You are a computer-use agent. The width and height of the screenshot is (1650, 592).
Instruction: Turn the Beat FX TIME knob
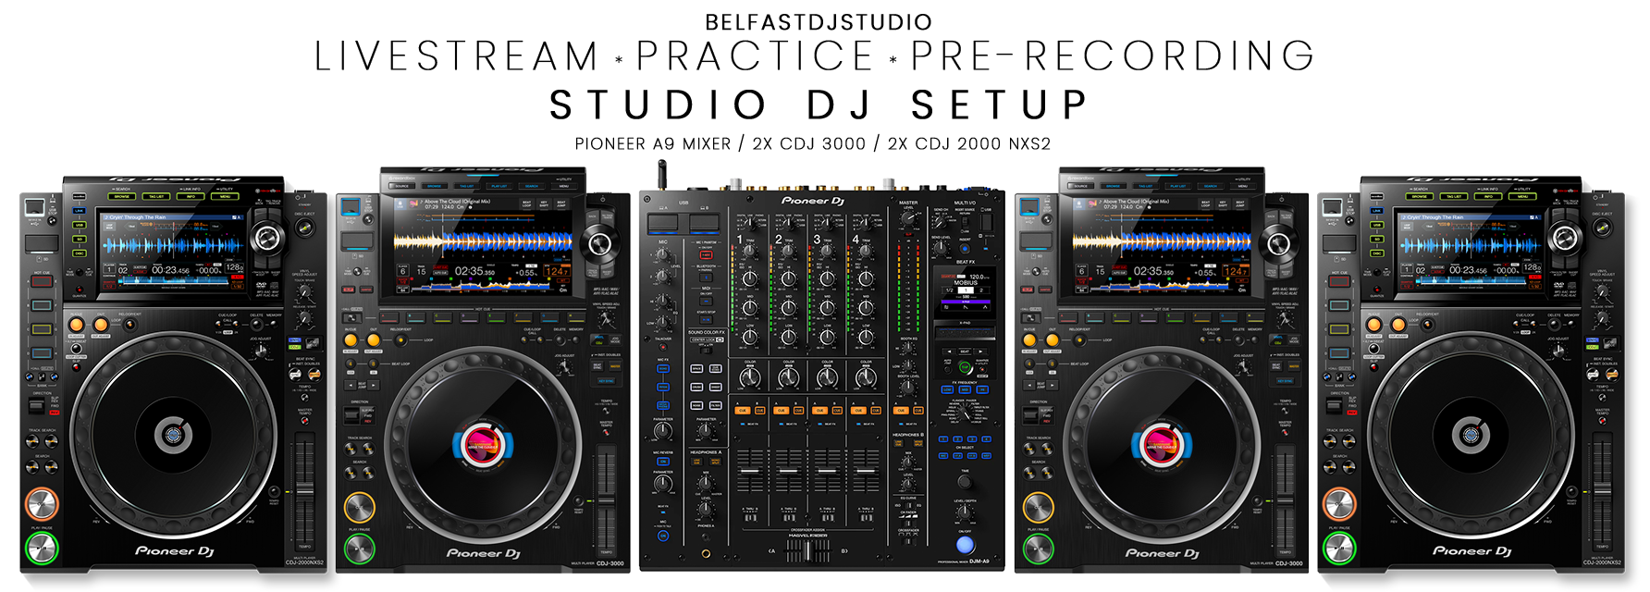pyautogui.click(x=965, y=481)
